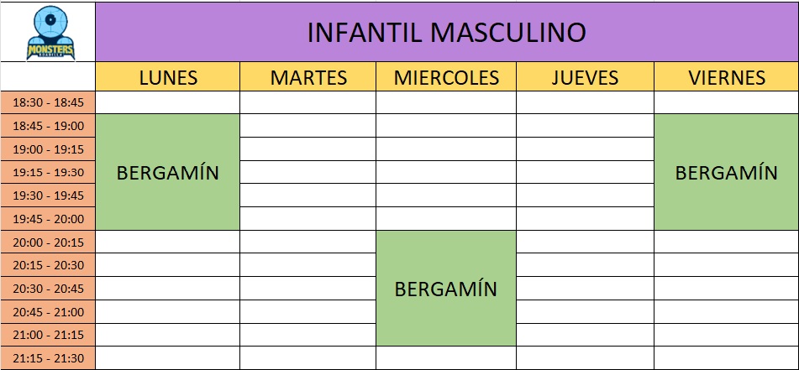
Task: Click the LUNES column header
Action: 168,78
